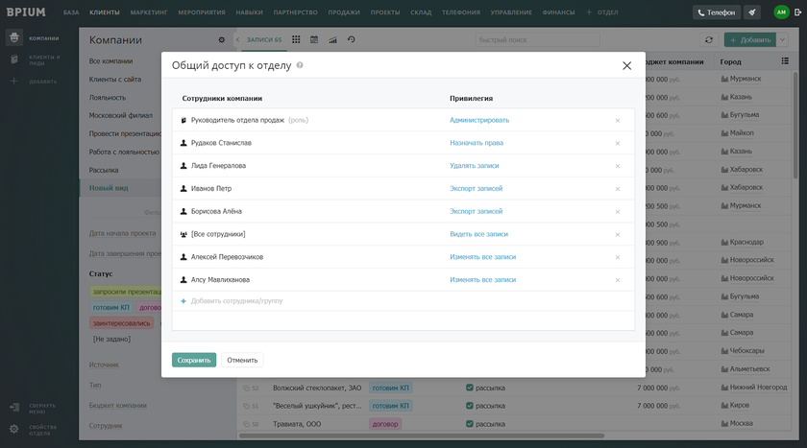The height and width of the screenshot is (448, 807).
Task: Remove Лида Генералова access row
Action: [617, 166]
